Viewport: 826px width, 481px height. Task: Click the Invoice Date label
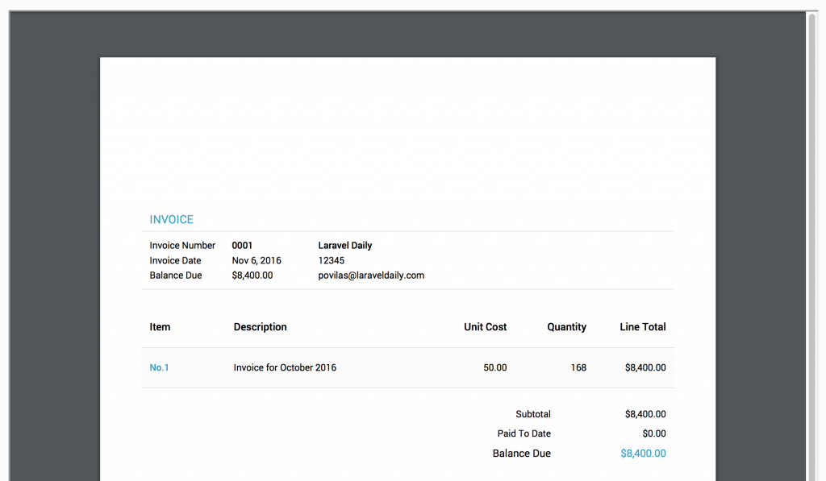click(175, 260)
